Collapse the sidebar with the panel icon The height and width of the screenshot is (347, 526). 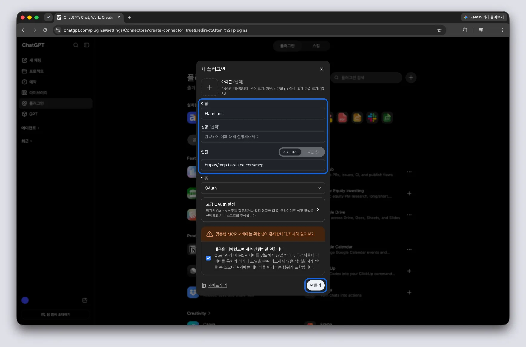coord(87,45)
